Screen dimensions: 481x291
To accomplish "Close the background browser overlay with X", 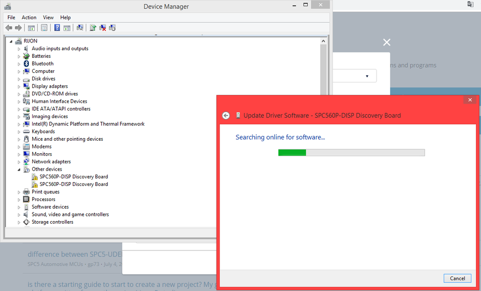I will coord(387,42).
